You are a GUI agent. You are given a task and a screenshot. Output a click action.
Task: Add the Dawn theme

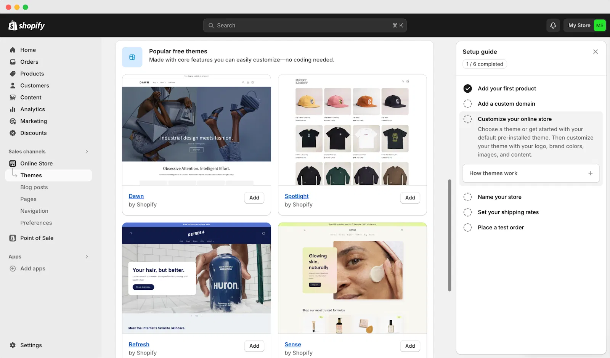tap(254, 198)
